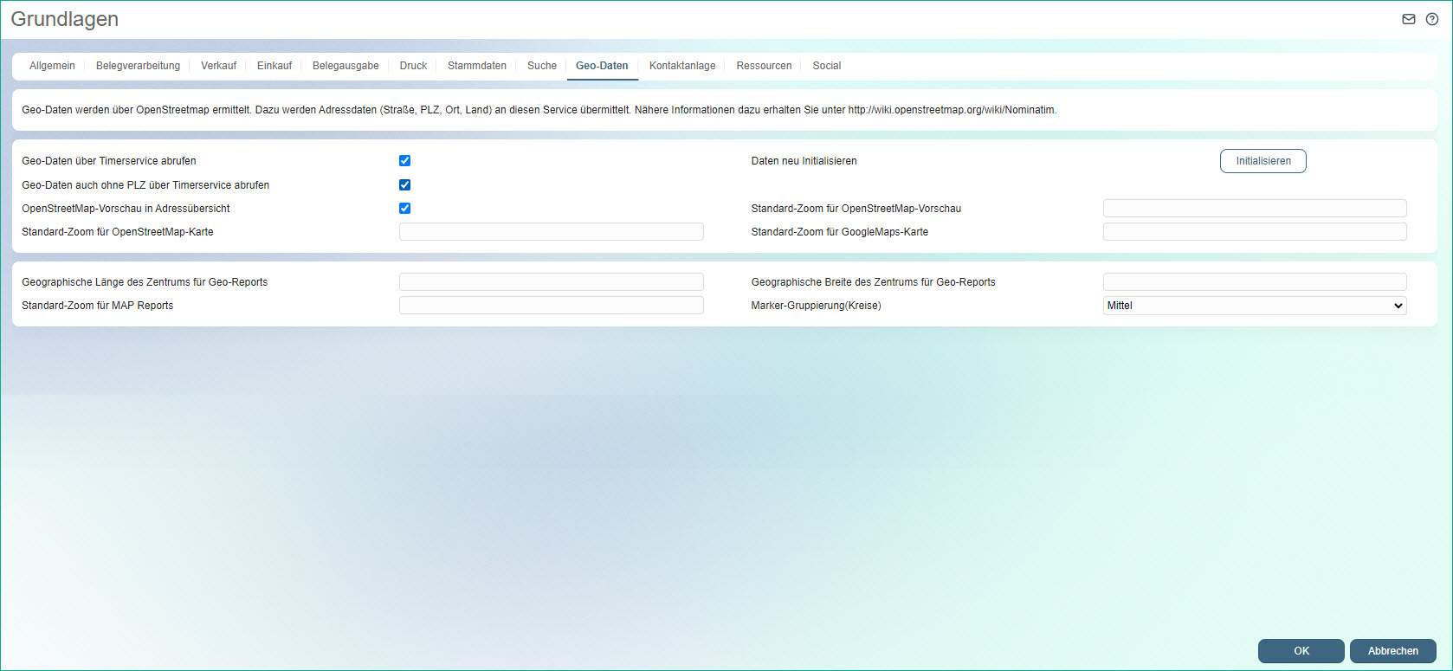Toggle Geo-Daten über Timerservice abrufen checkbox
The image size is (1453, 671).
click(404, 161)
